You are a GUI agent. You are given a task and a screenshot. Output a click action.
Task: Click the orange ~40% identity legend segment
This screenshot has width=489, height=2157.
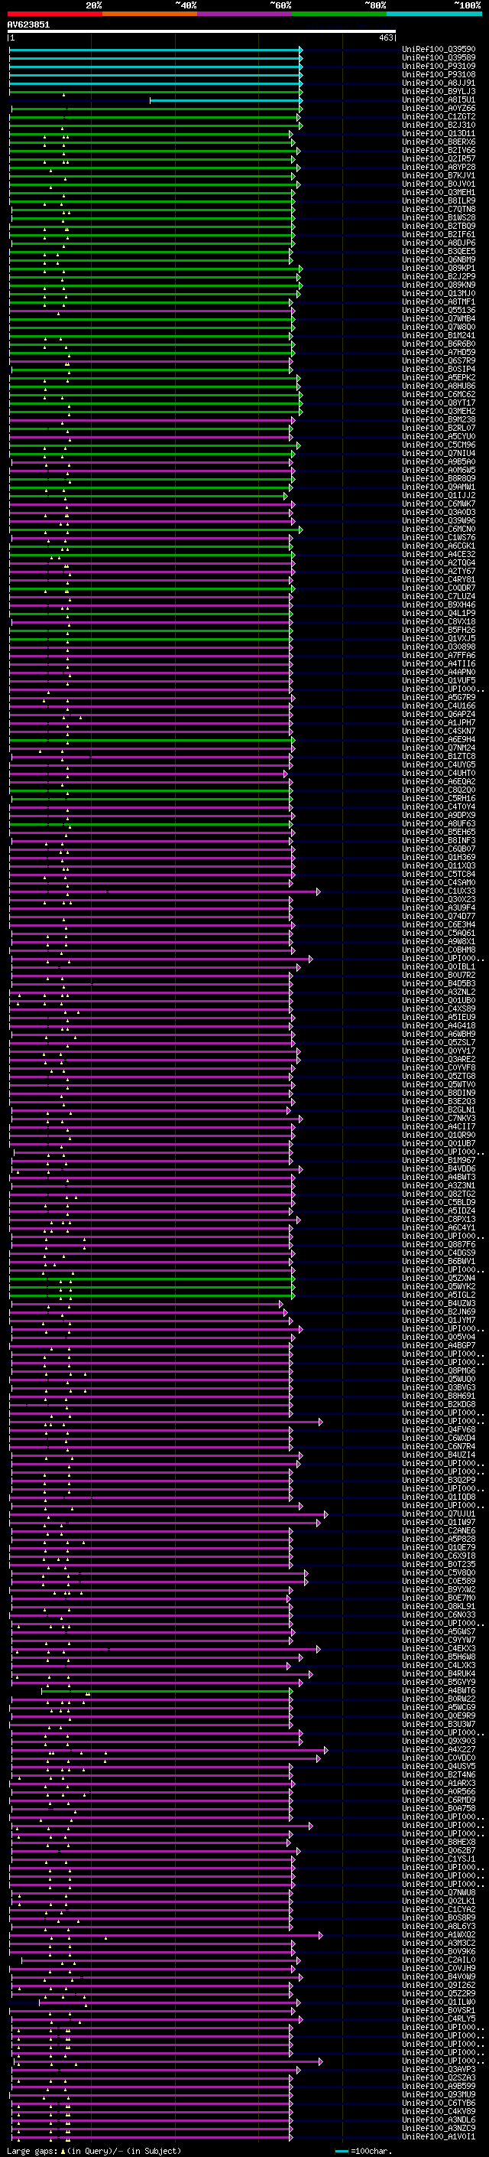click(x=150, y=15)
